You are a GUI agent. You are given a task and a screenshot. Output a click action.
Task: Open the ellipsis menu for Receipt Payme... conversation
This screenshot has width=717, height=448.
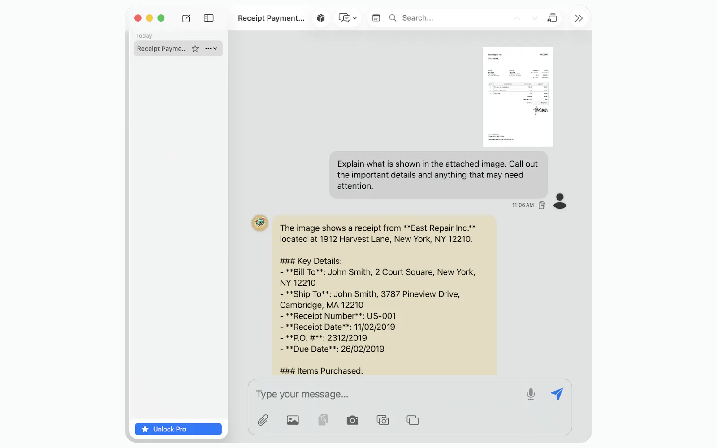pyautogui.click(x=211, y=49)
